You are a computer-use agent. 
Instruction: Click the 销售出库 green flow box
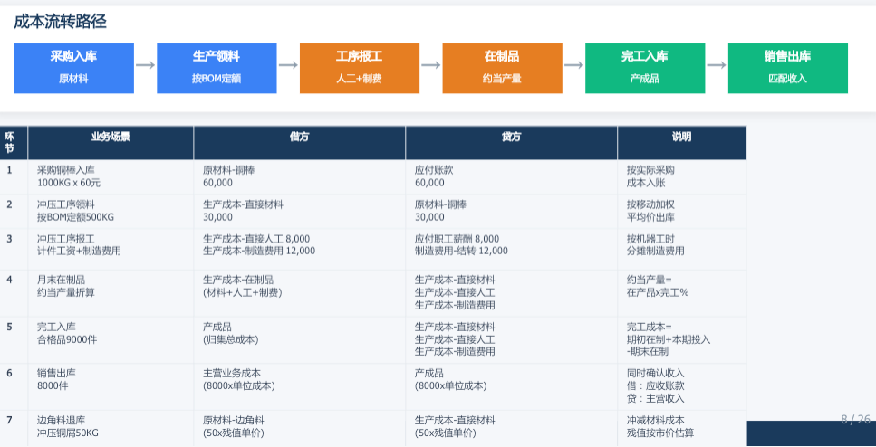[788, 68]
